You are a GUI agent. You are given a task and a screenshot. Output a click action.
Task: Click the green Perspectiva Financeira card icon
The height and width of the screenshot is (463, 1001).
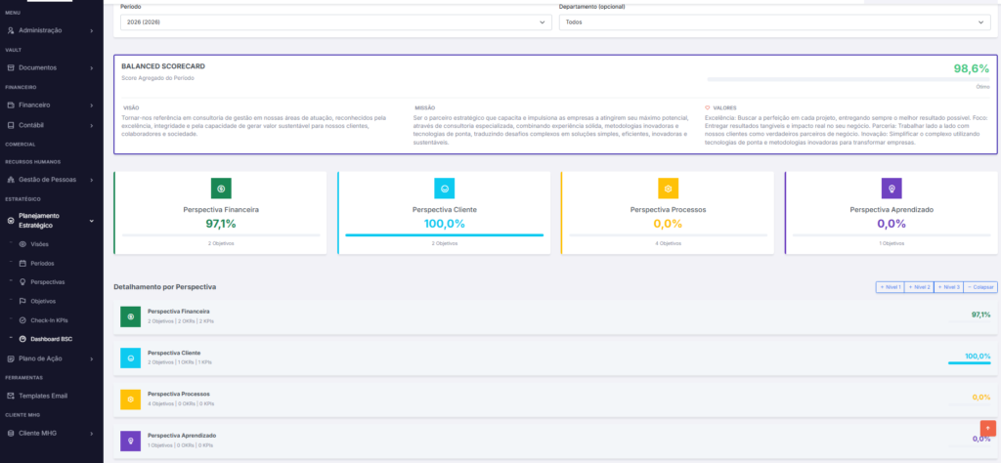click(221, 189)
